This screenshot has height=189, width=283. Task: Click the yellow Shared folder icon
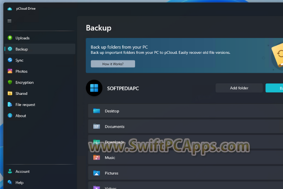point(10,93)
